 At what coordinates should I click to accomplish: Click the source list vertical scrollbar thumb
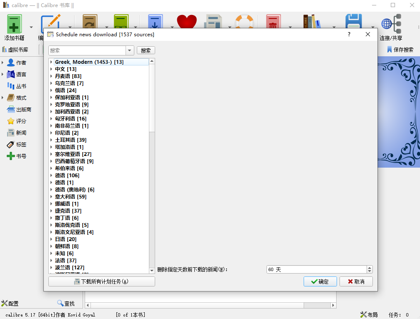(x=152, y=98)
